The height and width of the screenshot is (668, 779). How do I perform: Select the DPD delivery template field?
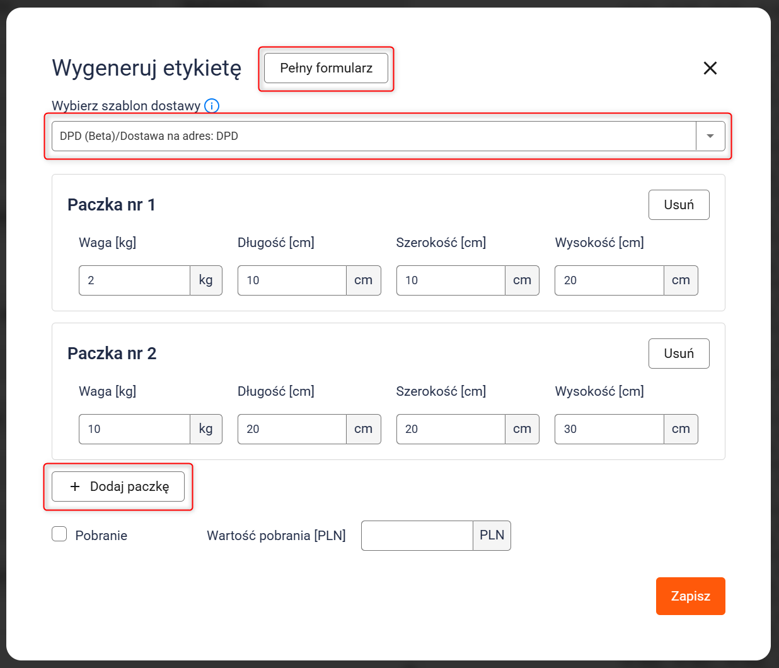pyautogui.click(x=373, y=136)
